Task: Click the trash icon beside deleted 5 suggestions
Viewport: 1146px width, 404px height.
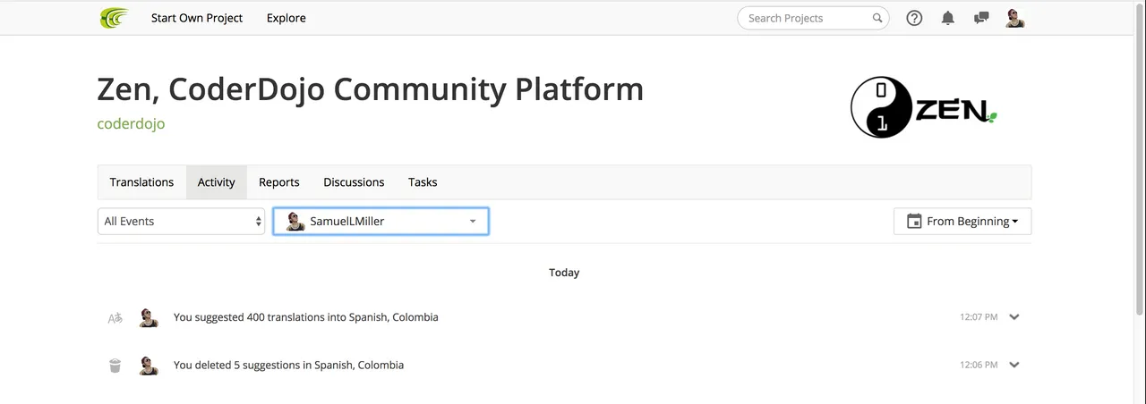Action: (x=115, y=365)
